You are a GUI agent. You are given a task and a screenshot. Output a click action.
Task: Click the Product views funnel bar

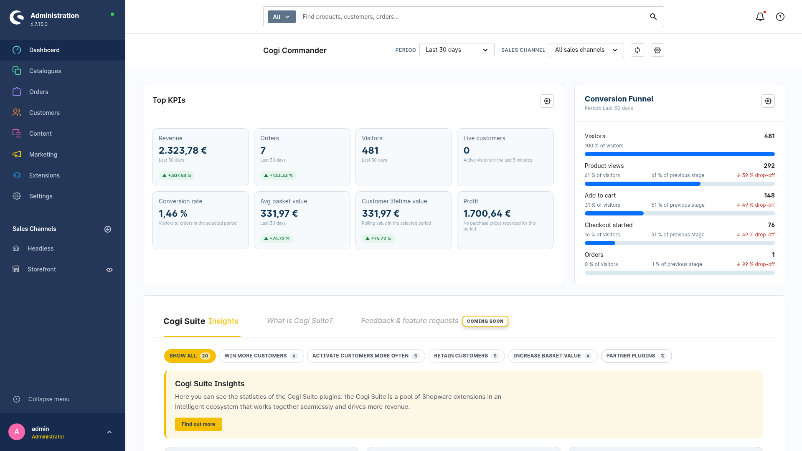point(680,184)
